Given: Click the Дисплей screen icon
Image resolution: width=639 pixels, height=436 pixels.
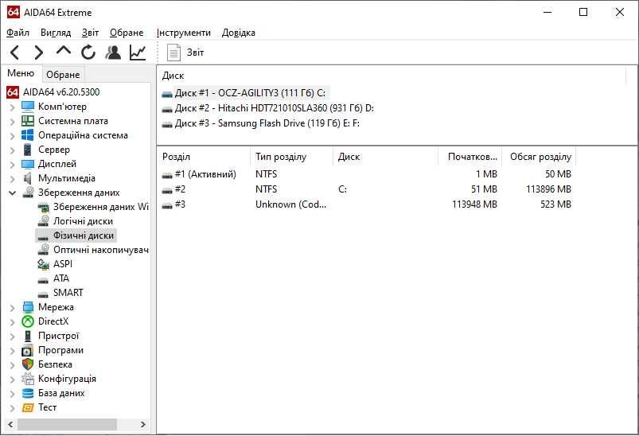Looking at the screenshot, I should pos(28,164).
